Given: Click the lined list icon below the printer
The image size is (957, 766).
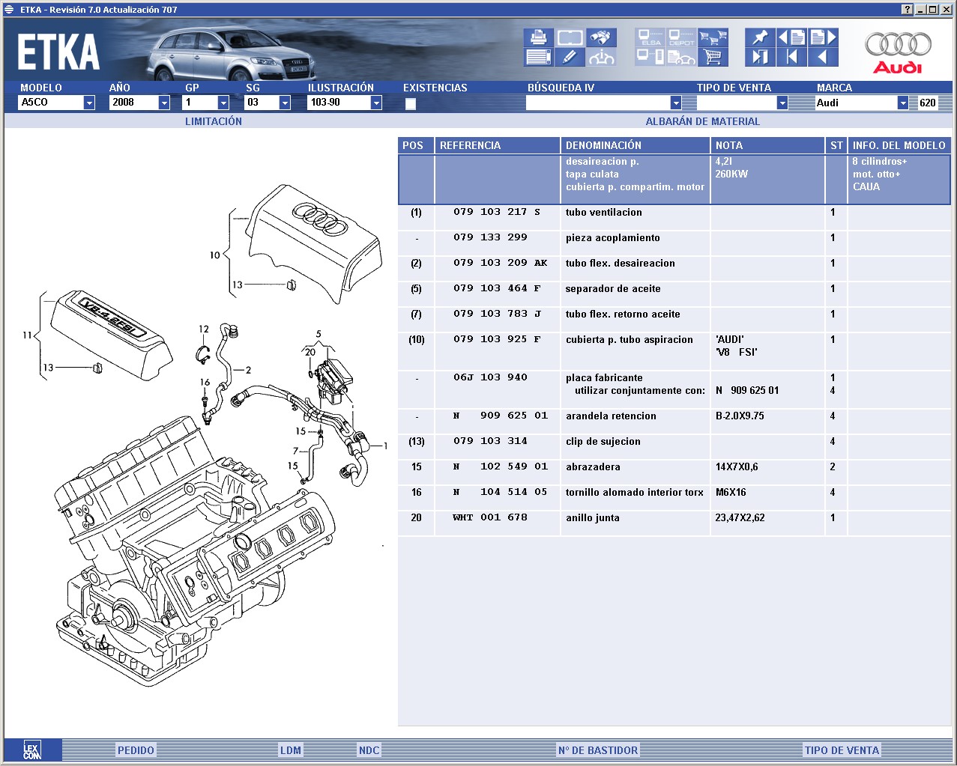Looking at the screenshot, I should click(x=538, y=57).
